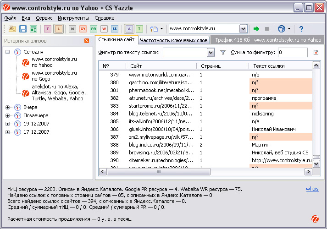Open the Инструменты menu

click(73, 18)
